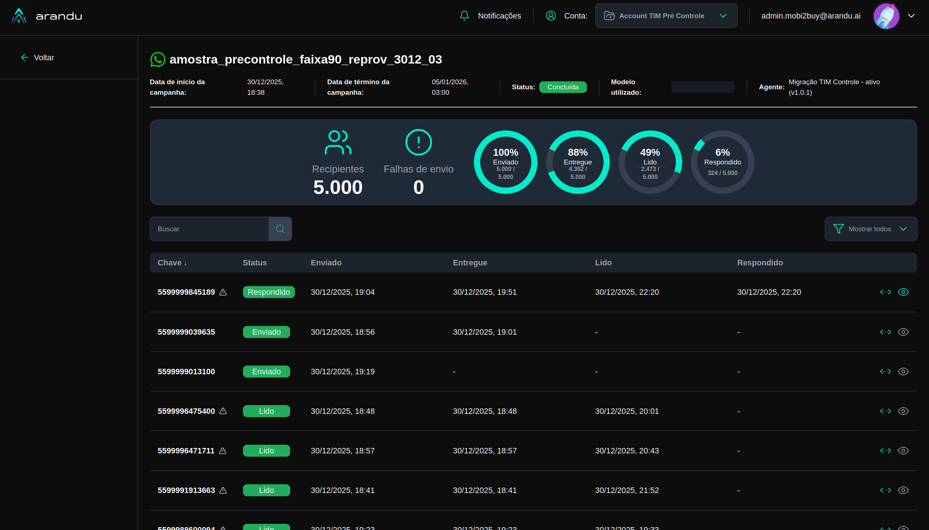Click the arandu logo icon

pyautogui.click(x=19, y=16)
